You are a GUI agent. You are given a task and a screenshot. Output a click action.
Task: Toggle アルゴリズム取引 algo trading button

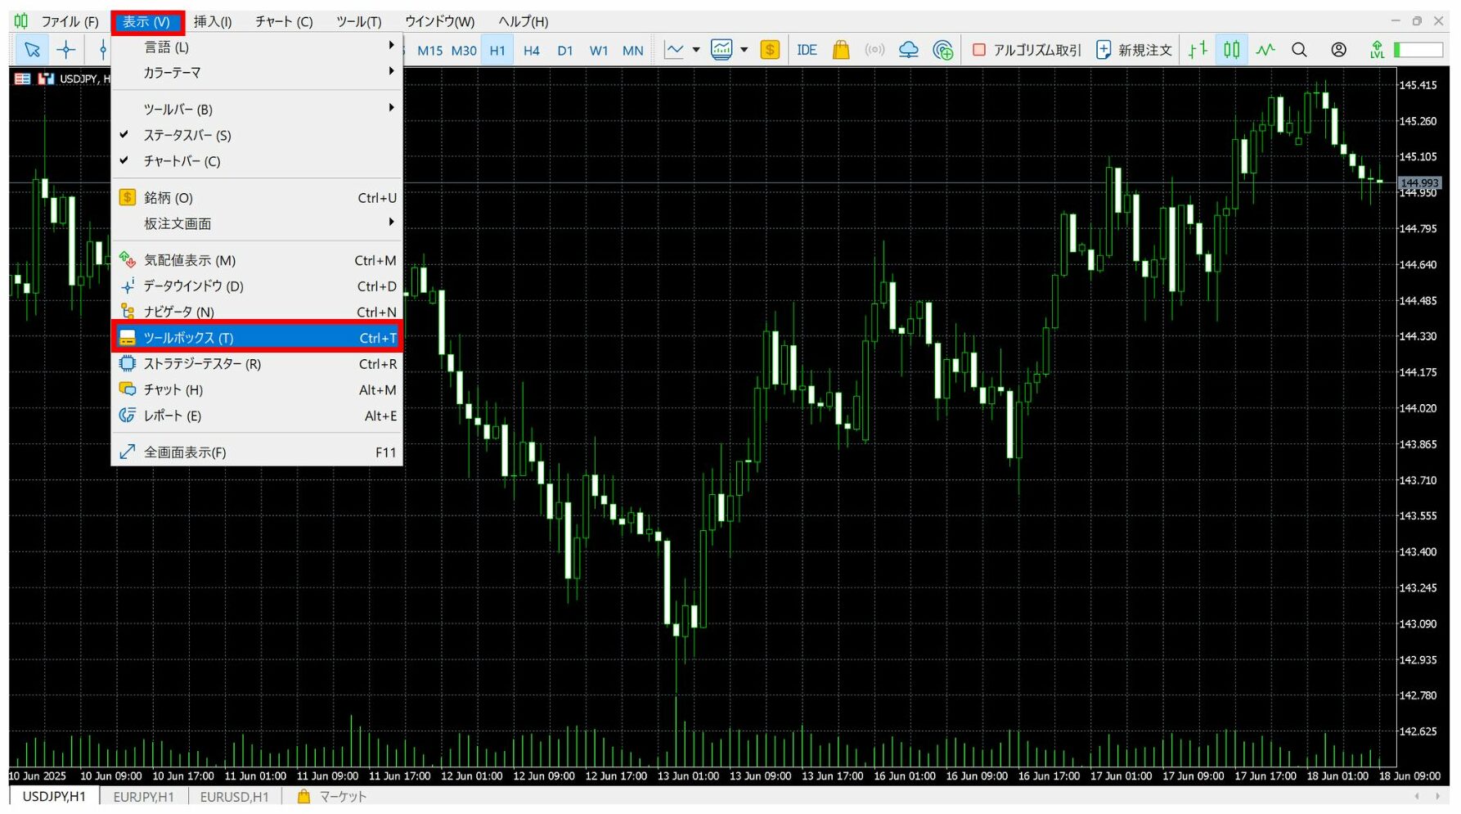click(x=1027, y=50)
